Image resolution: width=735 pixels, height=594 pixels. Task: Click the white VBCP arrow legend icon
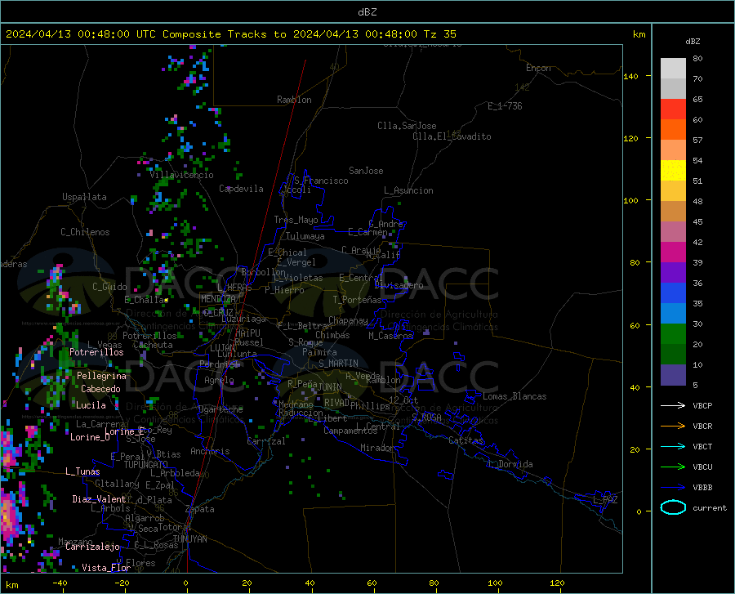(x=673, y=405)
